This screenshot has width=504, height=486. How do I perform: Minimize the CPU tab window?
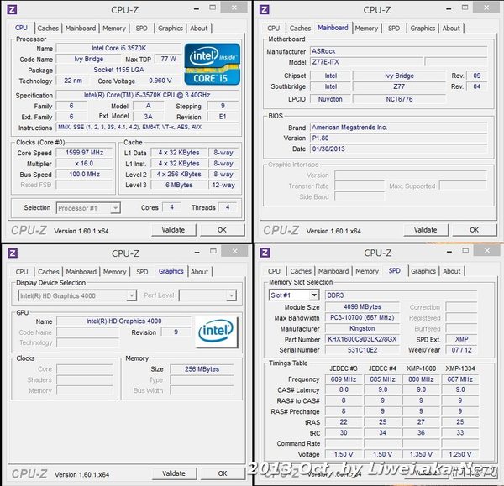coord(197,8)
